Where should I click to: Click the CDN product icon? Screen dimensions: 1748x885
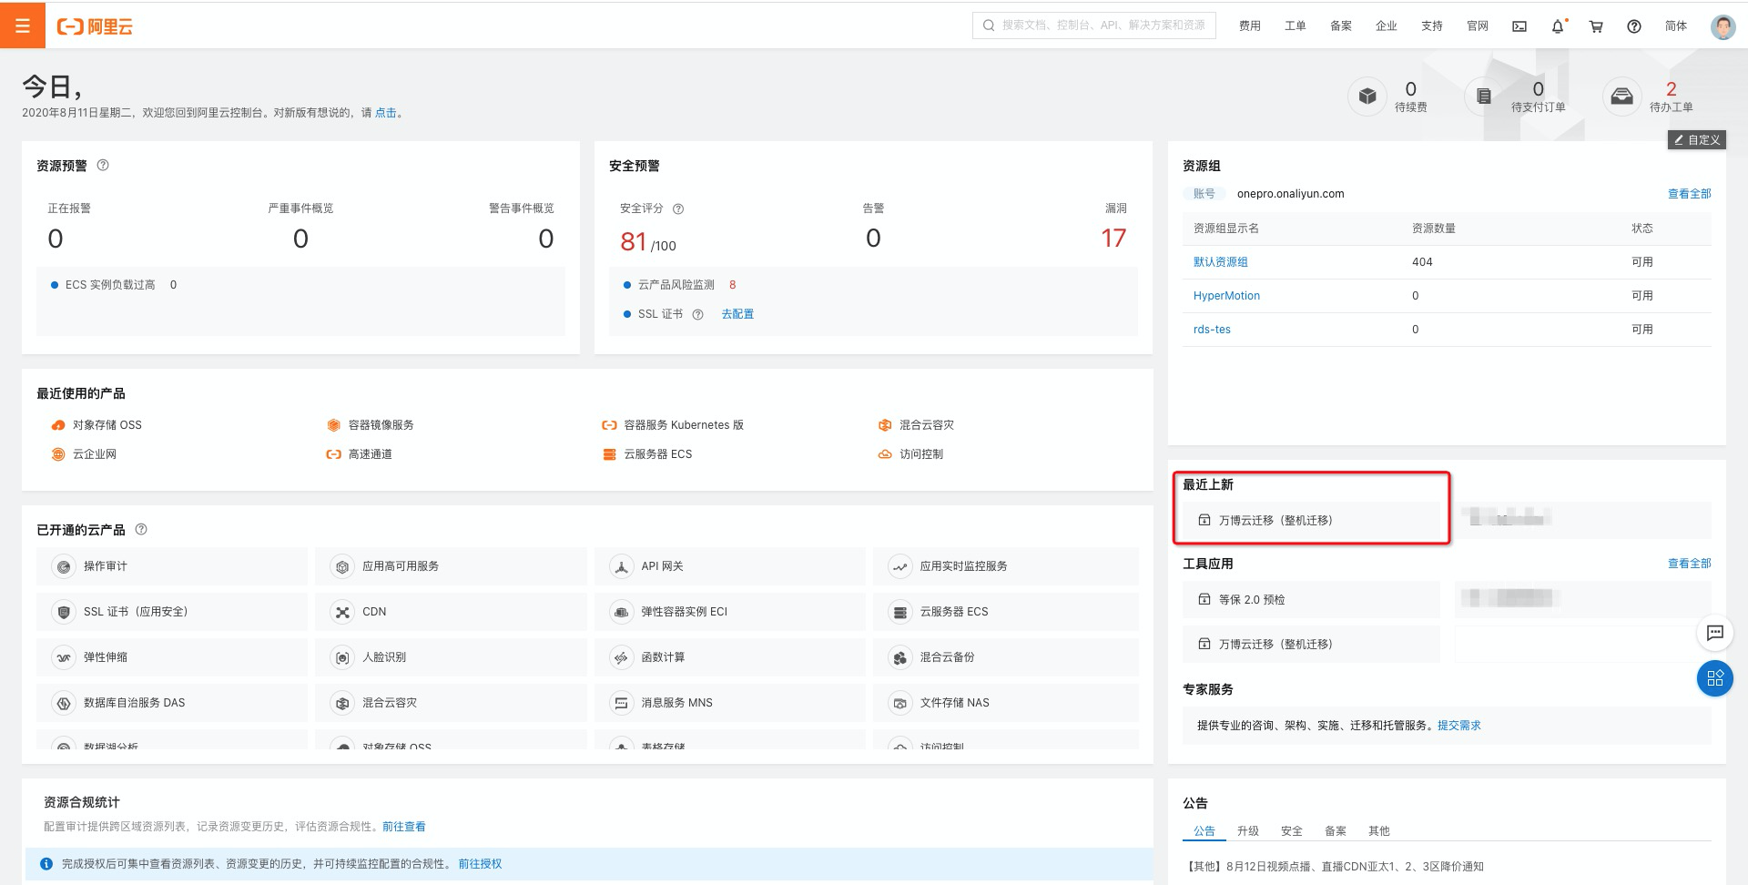point(342,613)
